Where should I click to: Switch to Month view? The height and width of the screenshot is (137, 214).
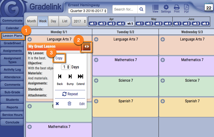pos(32,21)
